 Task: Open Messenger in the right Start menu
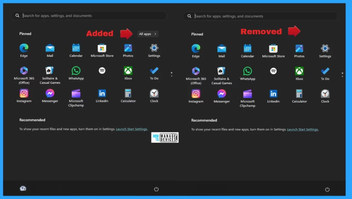point(222,96)
